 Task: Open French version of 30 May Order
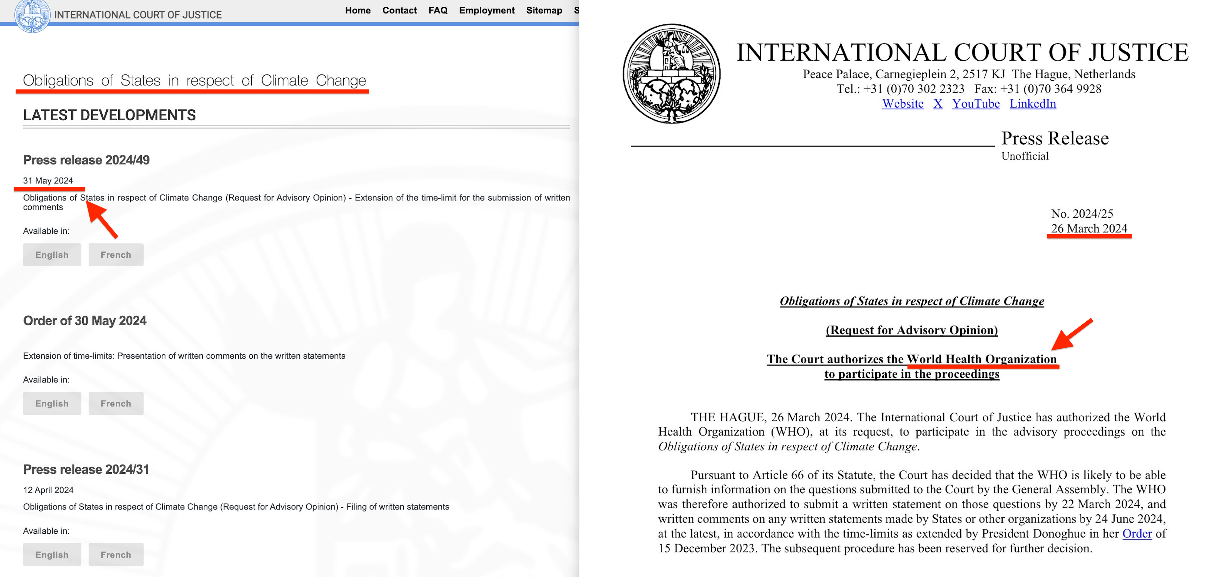tap(115, 403)
